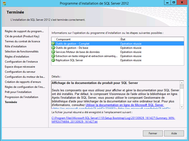Click the bold 'Terminée' step in sidebar
This screenshot has height=141, width=189.
point(11,102)
